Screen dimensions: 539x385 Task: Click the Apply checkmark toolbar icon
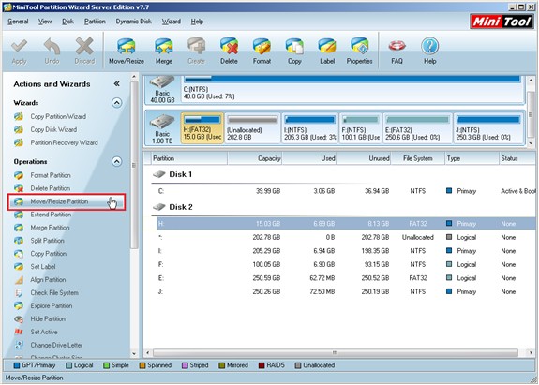[x=19, y=51]
